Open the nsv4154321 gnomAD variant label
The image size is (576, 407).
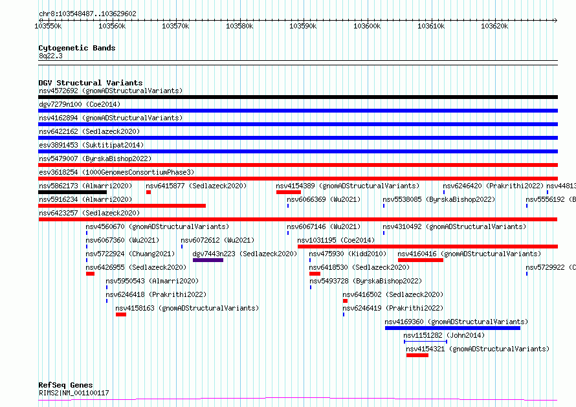point(478,349)
